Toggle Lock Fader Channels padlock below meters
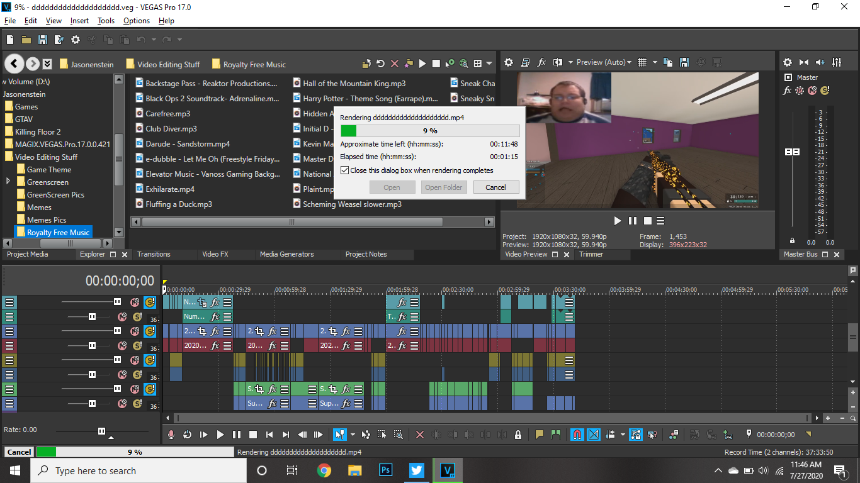 click(792, 241)
